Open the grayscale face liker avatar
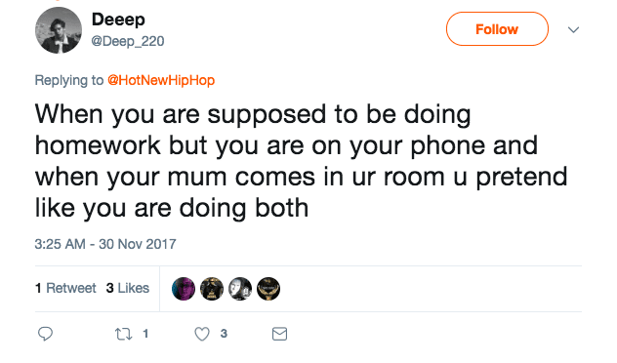Viewport: 617px width, 363px height. click(x=240, y=289)
